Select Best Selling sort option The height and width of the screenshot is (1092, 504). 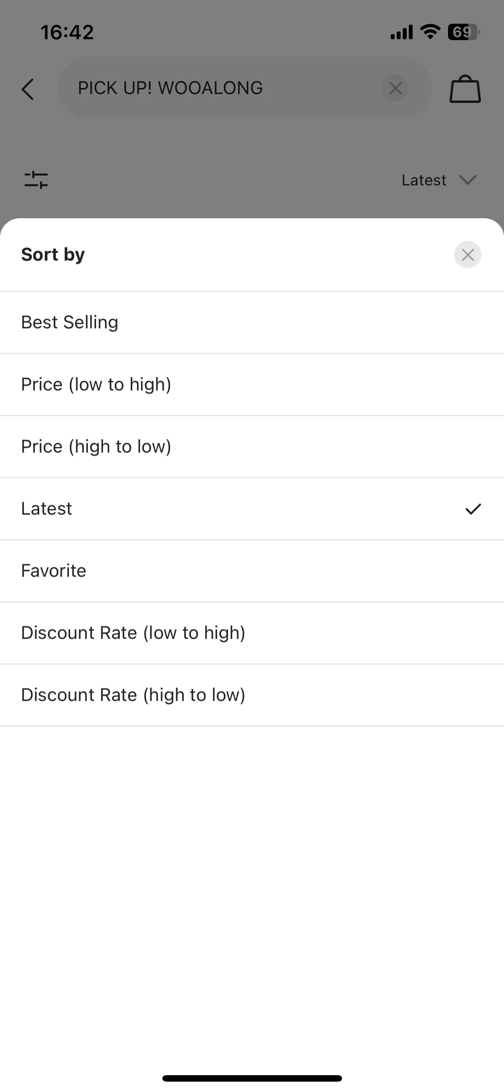(252, 323)
